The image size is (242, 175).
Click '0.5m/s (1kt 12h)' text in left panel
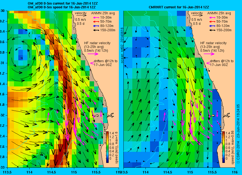coord(96,51)
